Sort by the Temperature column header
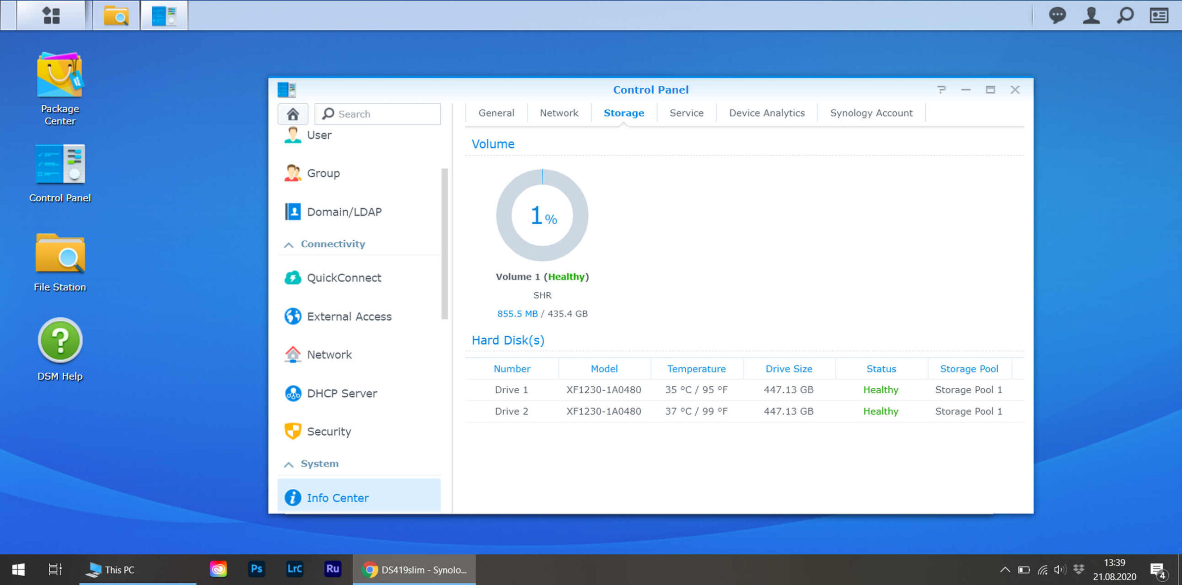The width and height of the screenshot is (1182, 585). [697, 369]
